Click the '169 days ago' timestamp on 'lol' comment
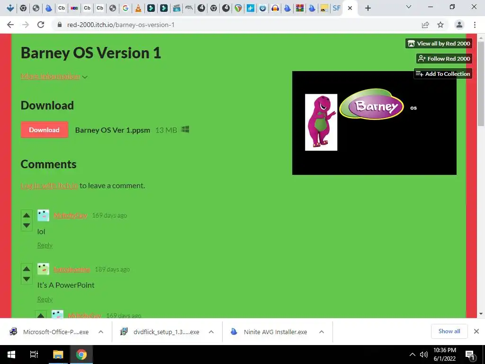The width and height of the screenshot is (485, 364). tap(109, 216)
